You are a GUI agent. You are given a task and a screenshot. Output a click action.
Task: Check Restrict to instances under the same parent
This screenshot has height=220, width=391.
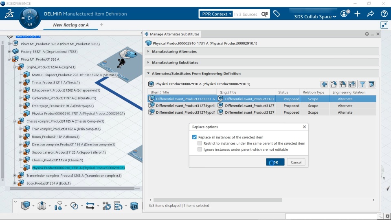tap(200, 143)
